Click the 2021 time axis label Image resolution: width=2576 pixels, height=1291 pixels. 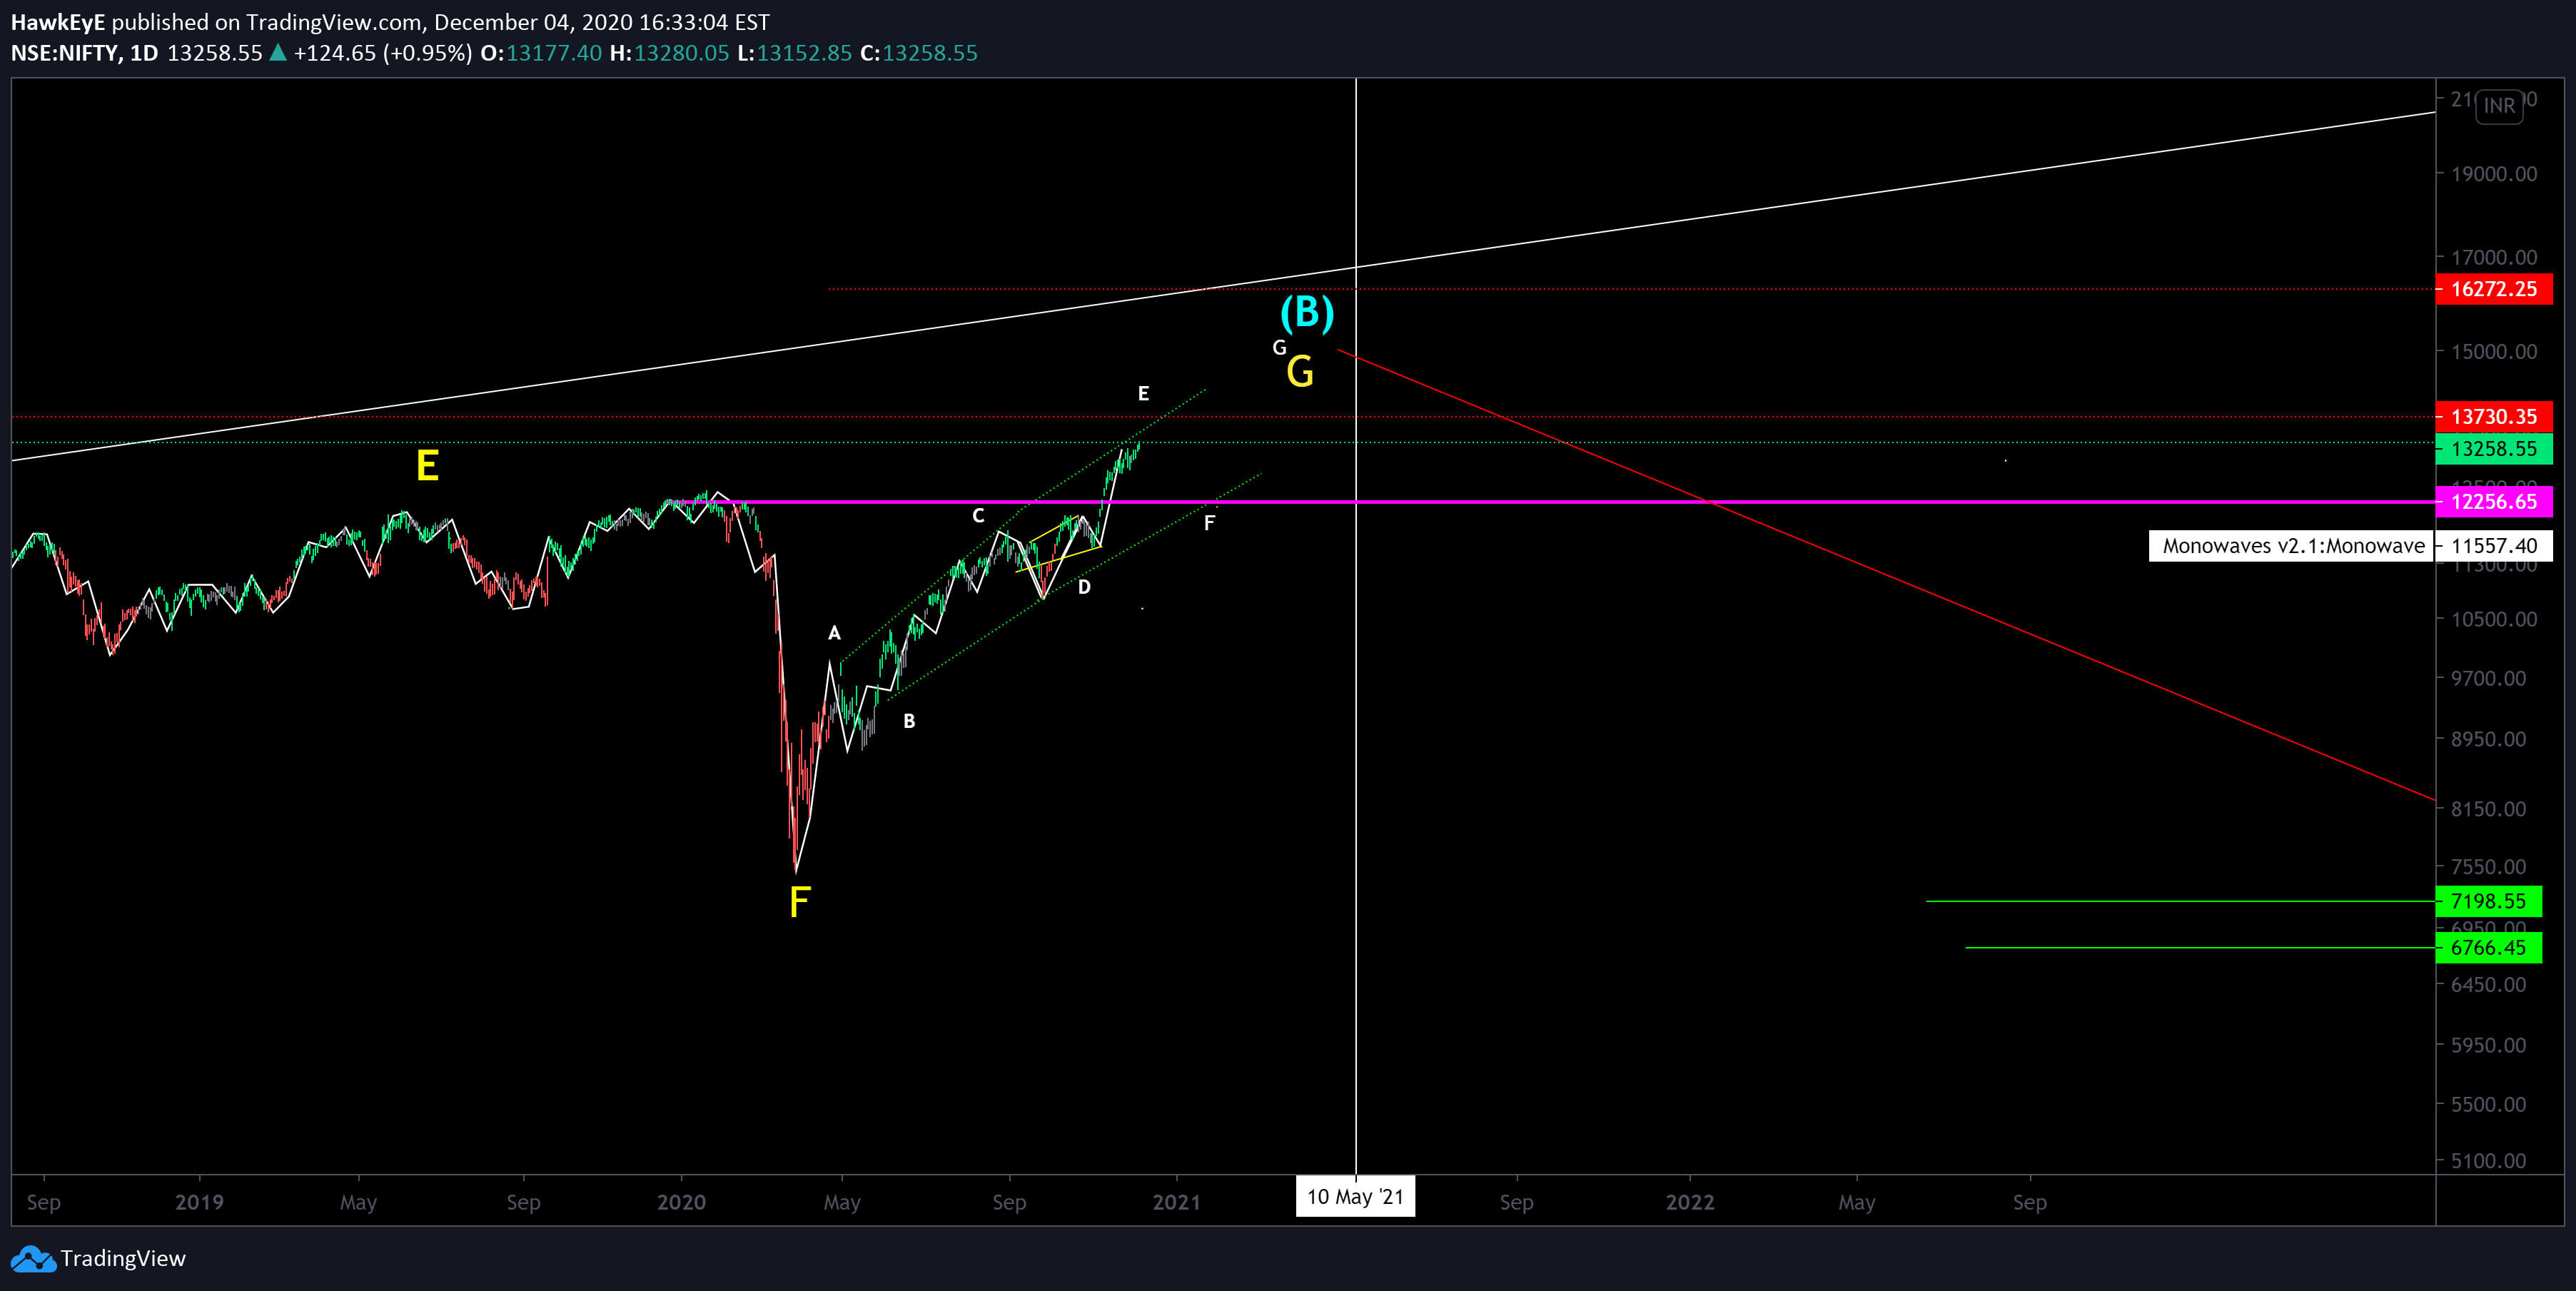[1176, 1202]
